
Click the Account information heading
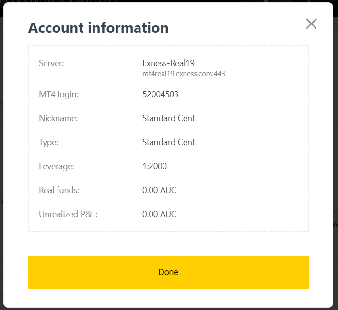(x=98, y=28)
